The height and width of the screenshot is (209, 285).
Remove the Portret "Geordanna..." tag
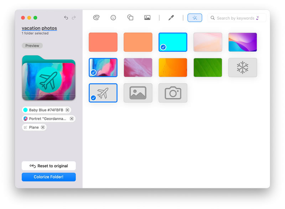tap(72, 119)
